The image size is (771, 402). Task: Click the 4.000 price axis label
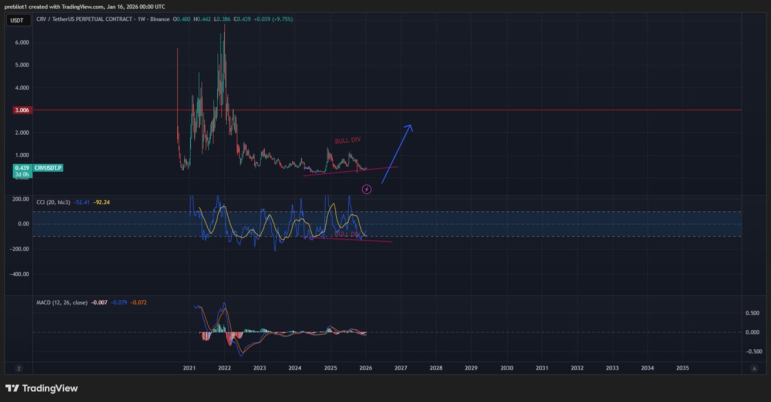click(21, 88)
